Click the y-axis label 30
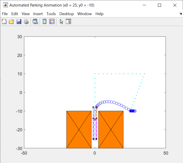Viewport: 183px width, 163px height. point(20,37)
